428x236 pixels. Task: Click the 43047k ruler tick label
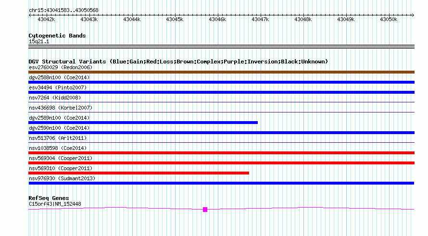coord(260,19)
